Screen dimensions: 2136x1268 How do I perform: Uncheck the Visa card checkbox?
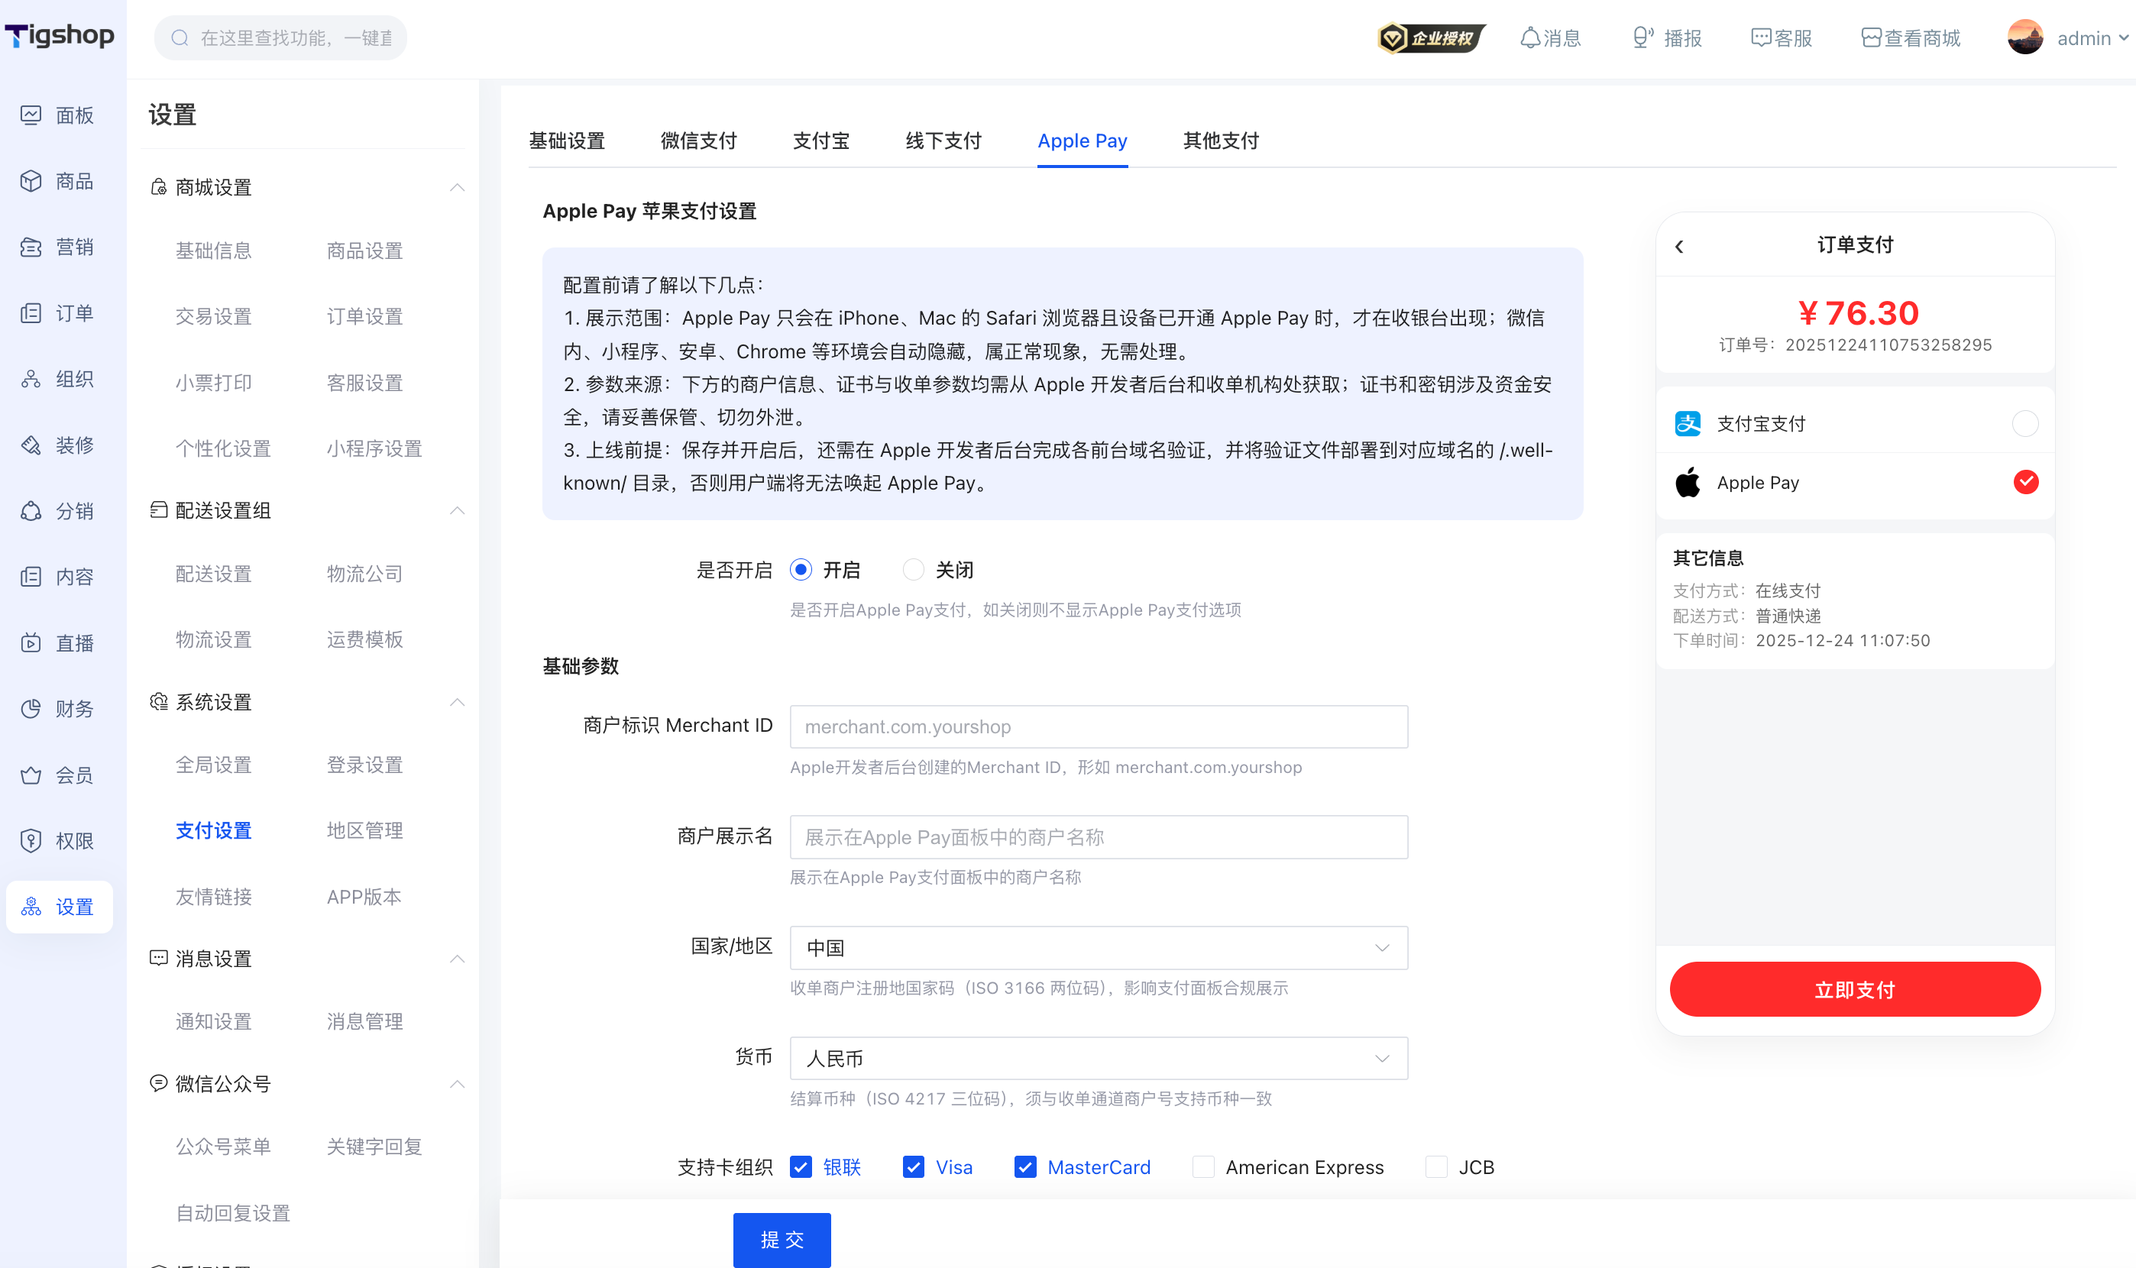coord(914,1167)
